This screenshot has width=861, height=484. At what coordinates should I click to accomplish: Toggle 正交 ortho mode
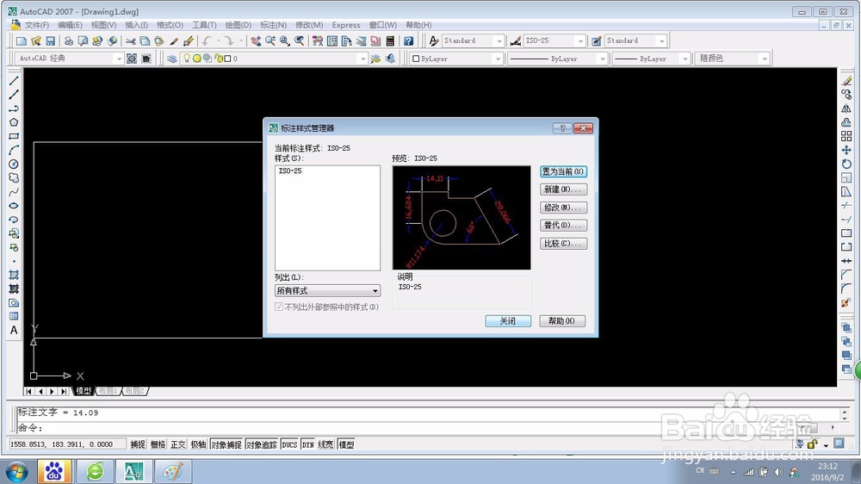[178, 444]
